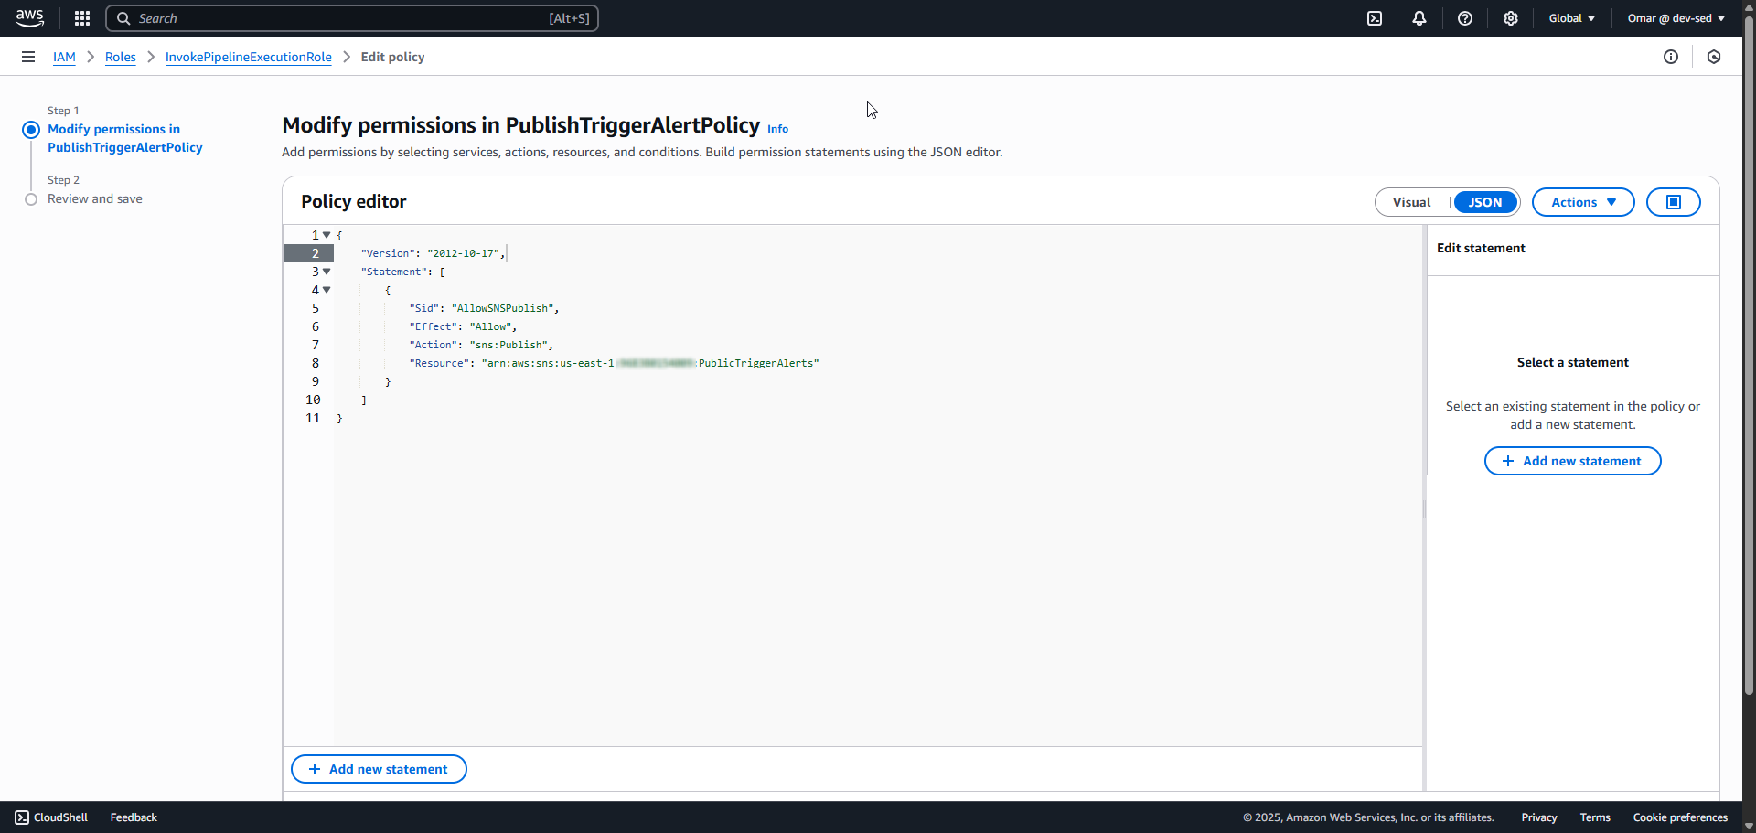1756x833 pixels.
Task: Click the "Effect": "Allow" line
Action: click(x=463, y=326)
